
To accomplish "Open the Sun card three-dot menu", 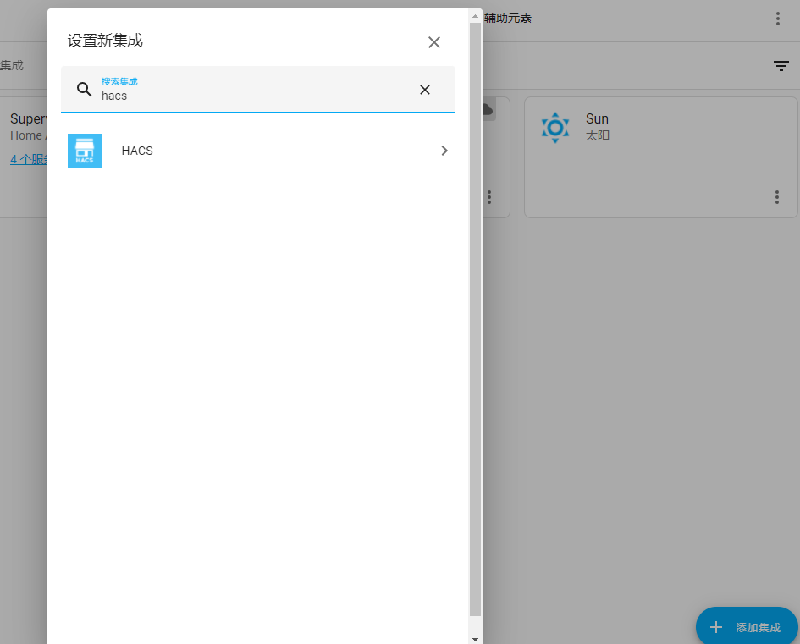I will pos(777,197).
